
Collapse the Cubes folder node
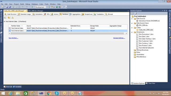point(132,28)
